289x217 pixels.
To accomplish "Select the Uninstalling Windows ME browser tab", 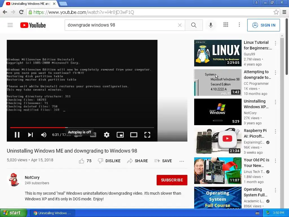I will [x=30, y=4].
